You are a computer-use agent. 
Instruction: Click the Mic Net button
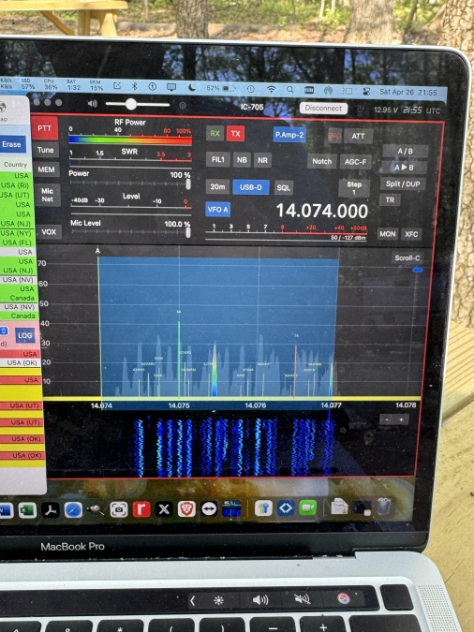click(x=47, y=195)
